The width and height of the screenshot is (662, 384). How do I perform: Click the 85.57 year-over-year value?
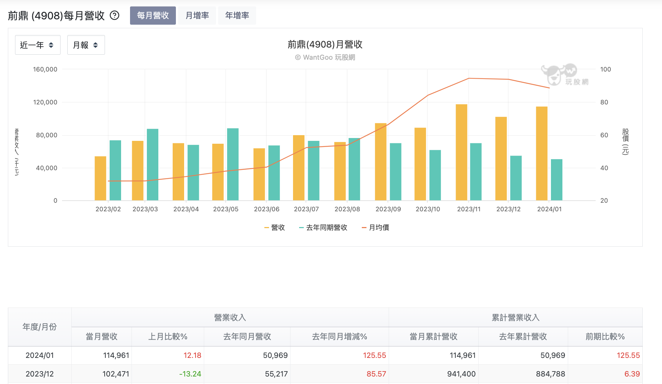376,374
